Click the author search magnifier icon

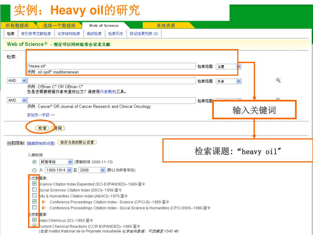pos(278,80)
